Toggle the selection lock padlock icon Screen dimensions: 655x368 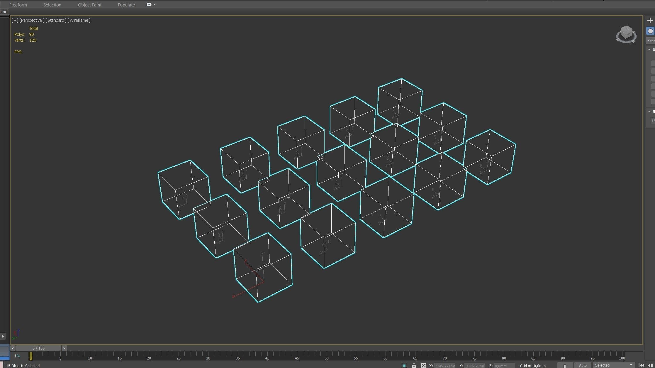click(414, 365)
